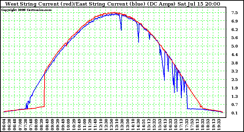Click the 16:53 time label
Image resolution: width=244 pixels, height=132 pixels.
point(176,125)
